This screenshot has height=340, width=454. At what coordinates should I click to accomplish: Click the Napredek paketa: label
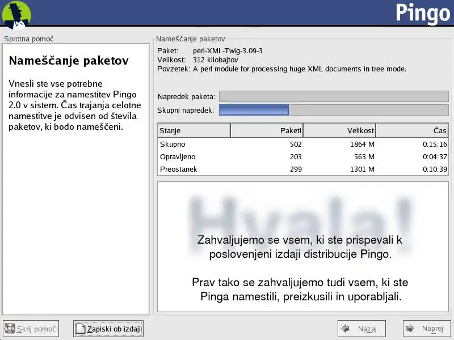click(x=187, y=96)
